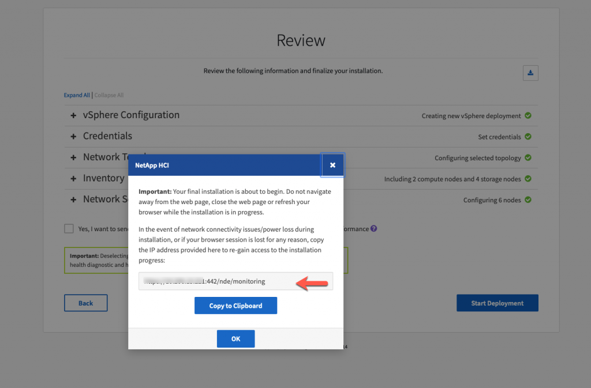Click the download review summary icon
591x388 pixels.
530,73
